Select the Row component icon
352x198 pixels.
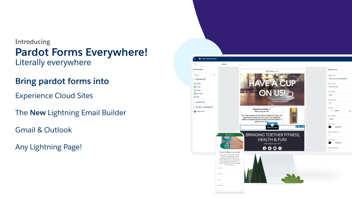[x=195, y=97]
